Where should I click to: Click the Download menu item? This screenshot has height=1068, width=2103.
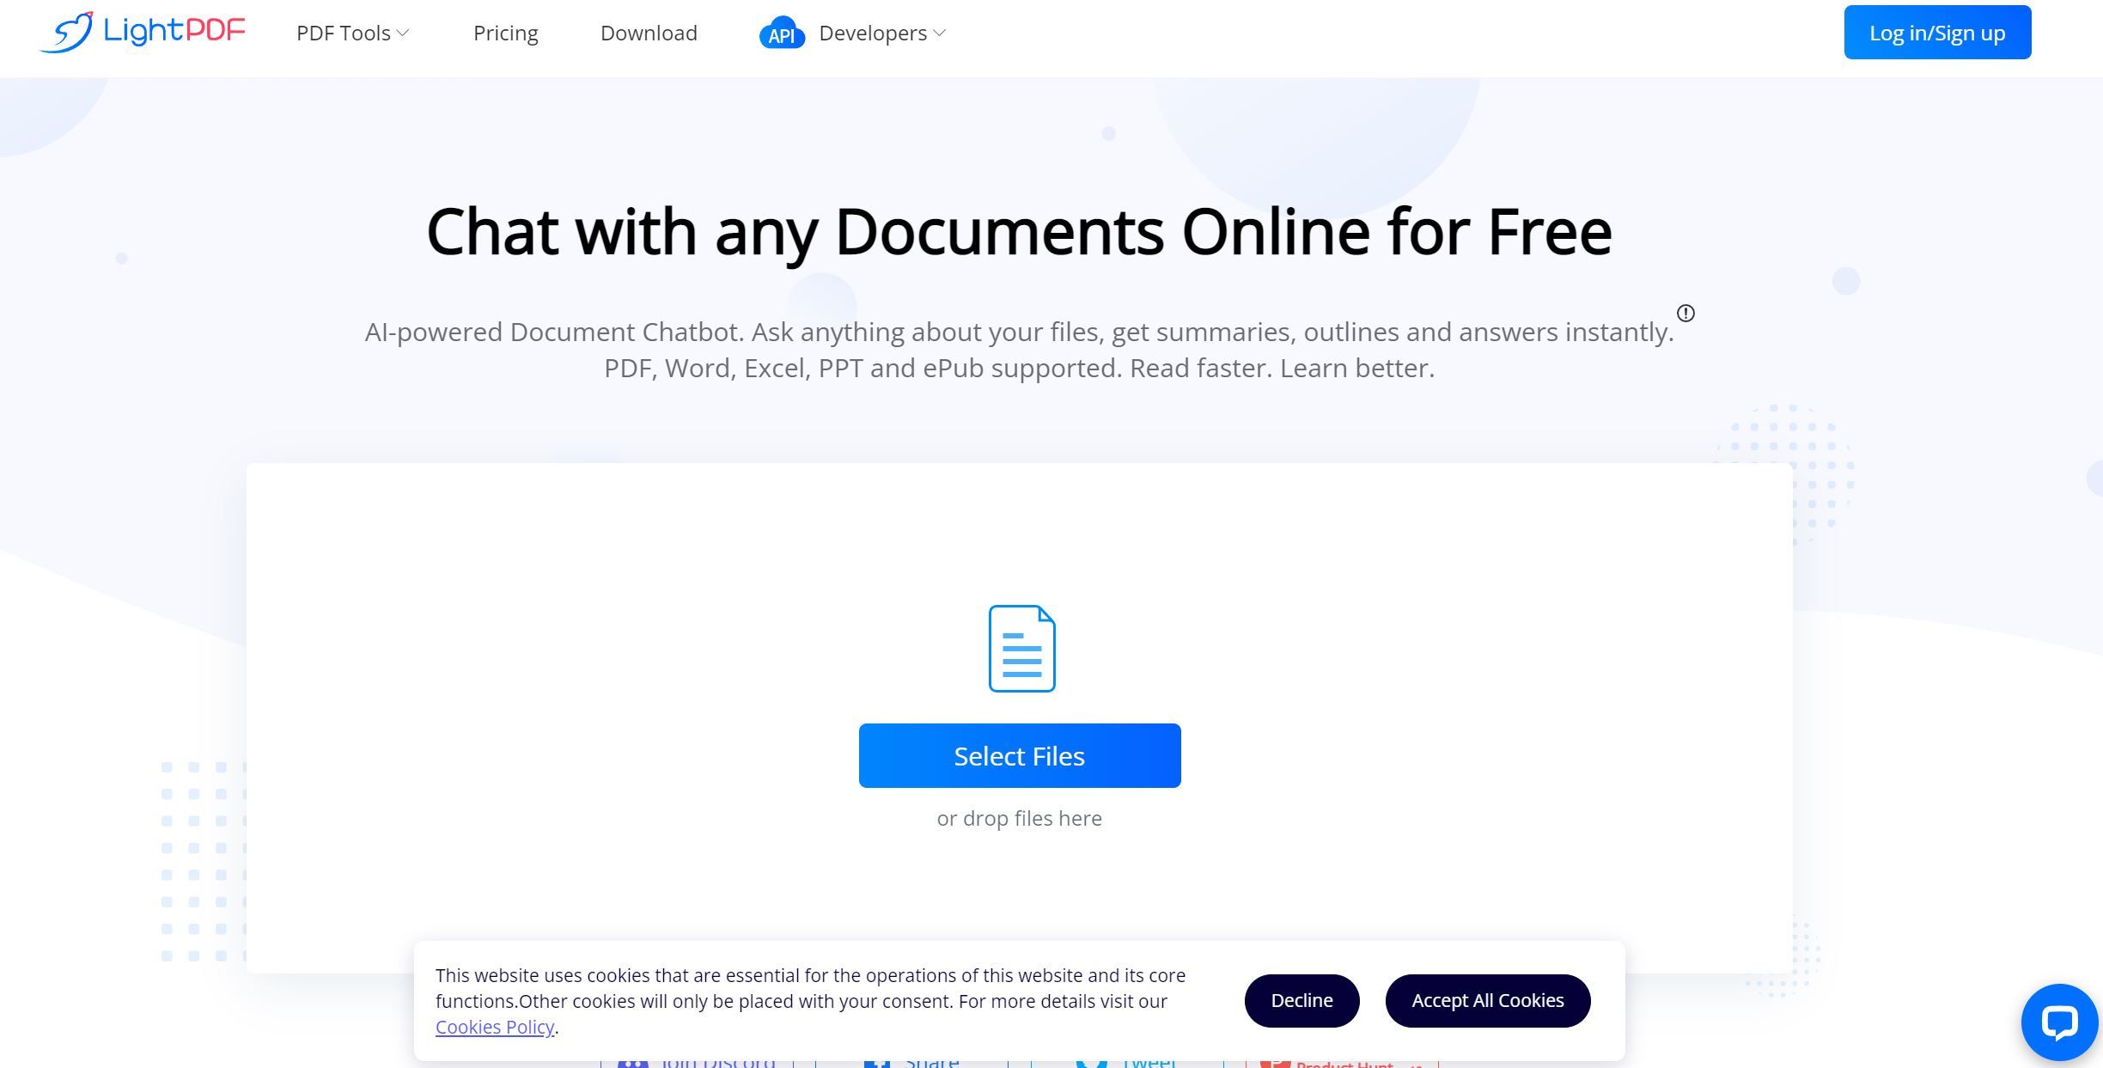tap(649, 33)
